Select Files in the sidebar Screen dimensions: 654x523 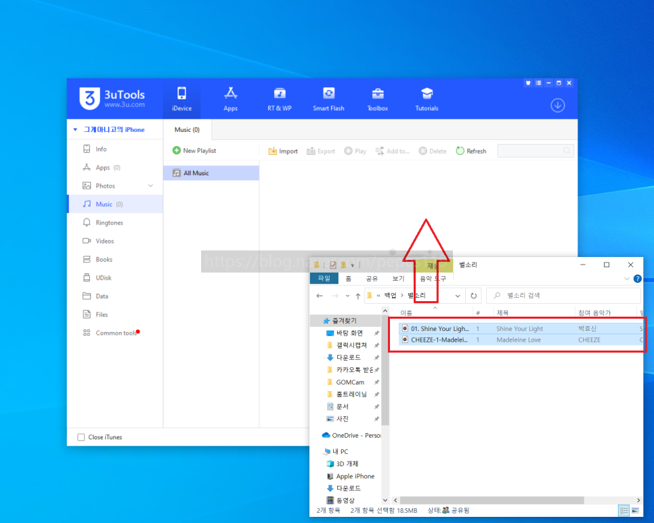115,314
